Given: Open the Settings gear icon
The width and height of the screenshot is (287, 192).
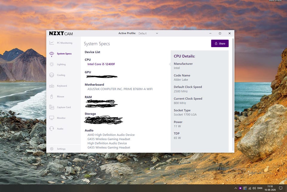Looking at the screenshot, I should (x=52, y=149).
